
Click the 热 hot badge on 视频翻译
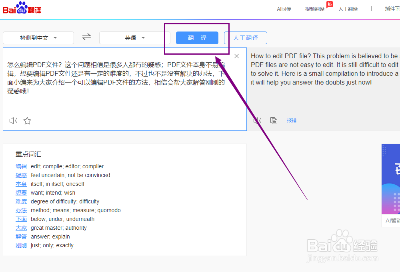coord(330,4)
